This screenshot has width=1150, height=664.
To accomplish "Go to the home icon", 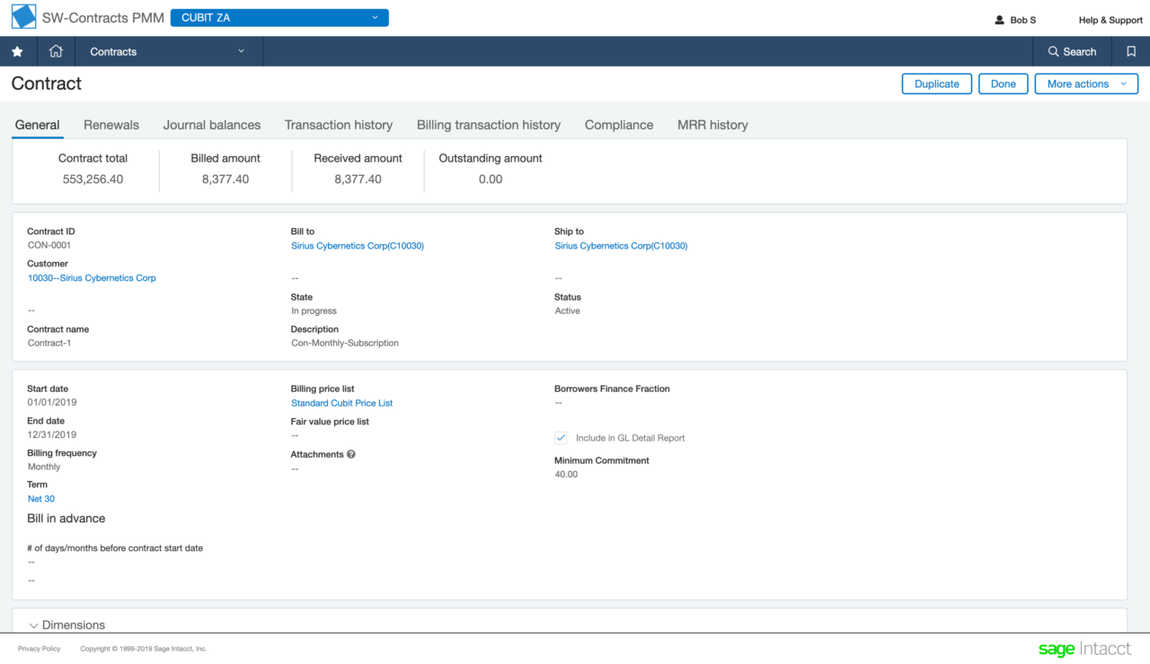I will [x=56, y=52].
